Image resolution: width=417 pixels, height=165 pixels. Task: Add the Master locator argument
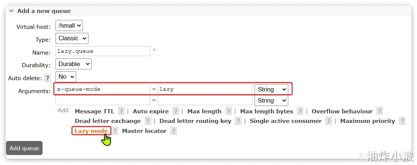pos(144,131)
